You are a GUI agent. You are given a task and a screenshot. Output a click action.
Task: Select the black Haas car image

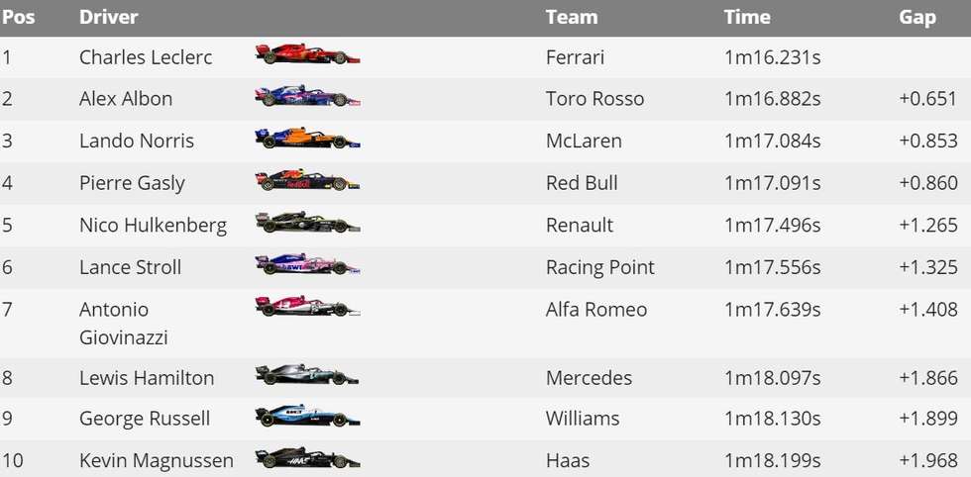pos(308,458)
